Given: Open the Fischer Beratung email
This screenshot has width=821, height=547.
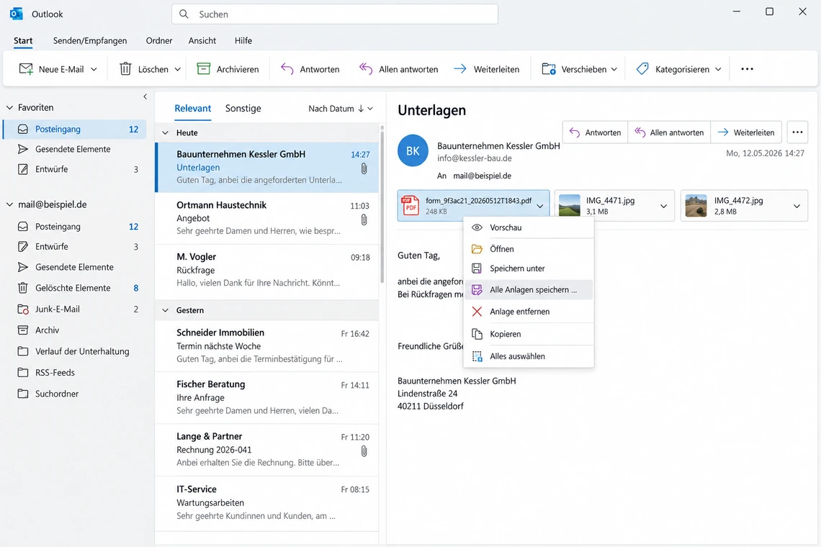Looking at the screenshot, I should [x=267, y=398].
